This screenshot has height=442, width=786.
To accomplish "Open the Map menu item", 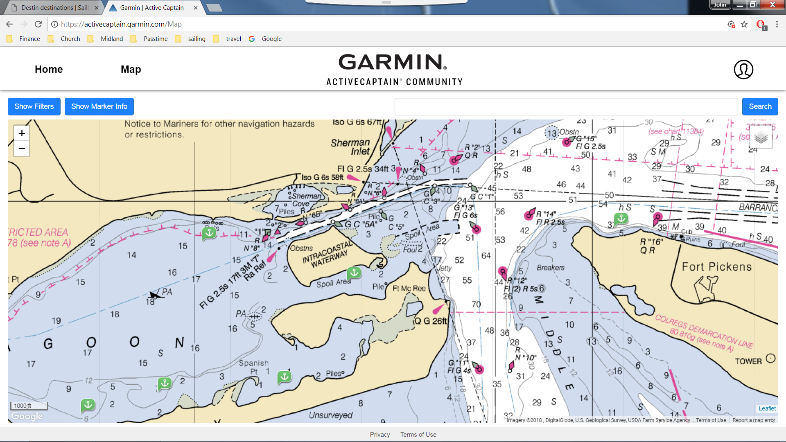I will click(x=131, y=70).
